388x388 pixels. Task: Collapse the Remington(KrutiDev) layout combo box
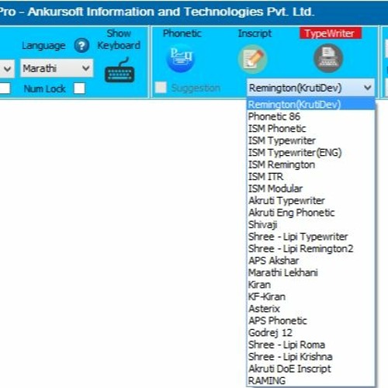(x=310, y=88)
